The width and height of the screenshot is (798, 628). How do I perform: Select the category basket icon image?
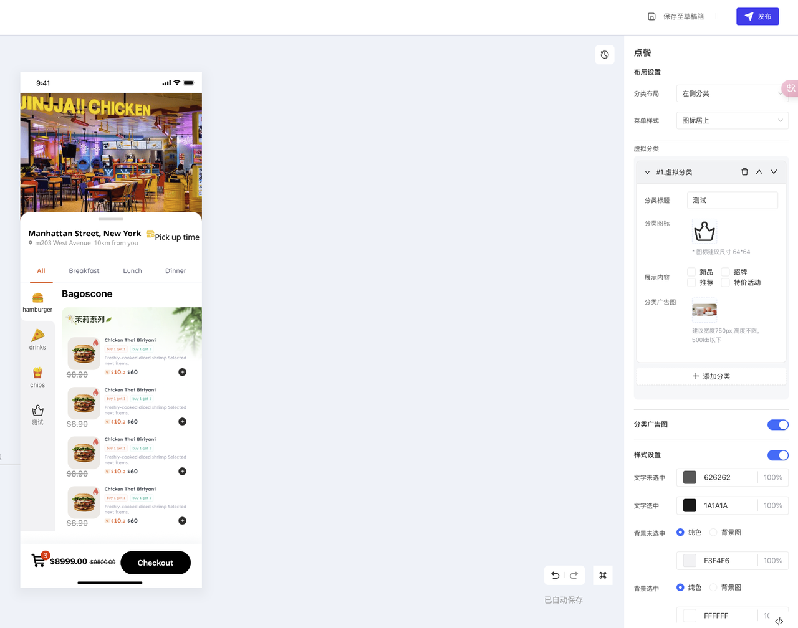coord(704,231)
